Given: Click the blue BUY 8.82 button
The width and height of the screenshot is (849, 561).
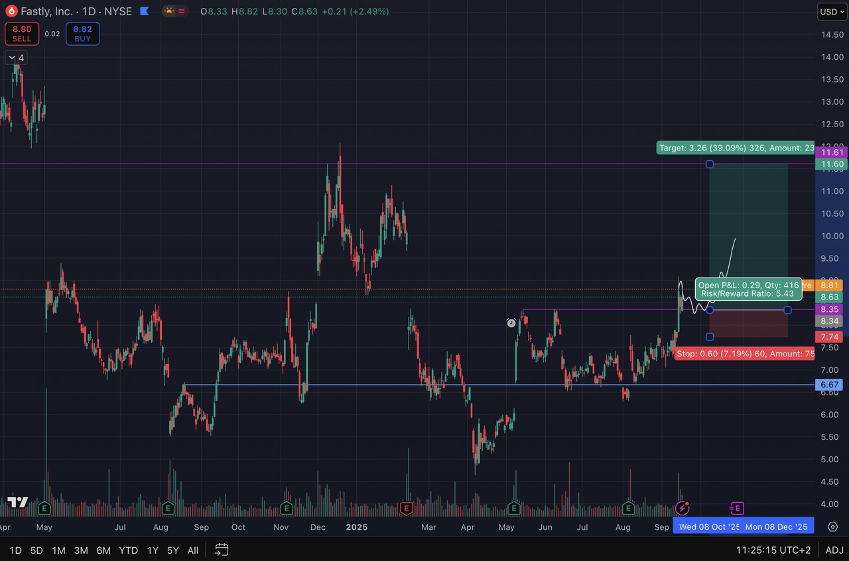Looking at the screenshot, I should pos(83,34).
